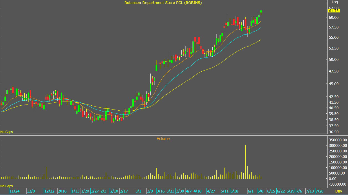Click the 2/17 date on time axis
348x195 pixels.
[x=124, y=191]
